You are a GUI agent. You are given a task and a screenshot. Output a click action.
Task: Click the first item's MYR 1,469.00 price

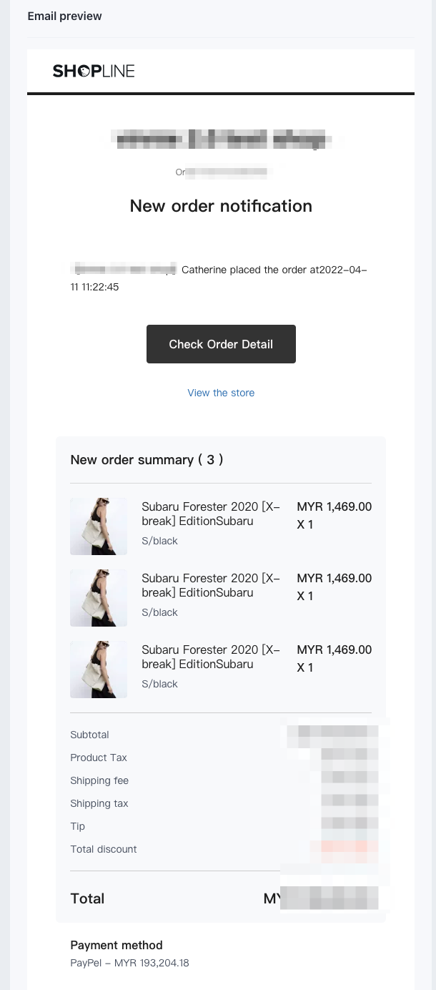tap(334, 506)
